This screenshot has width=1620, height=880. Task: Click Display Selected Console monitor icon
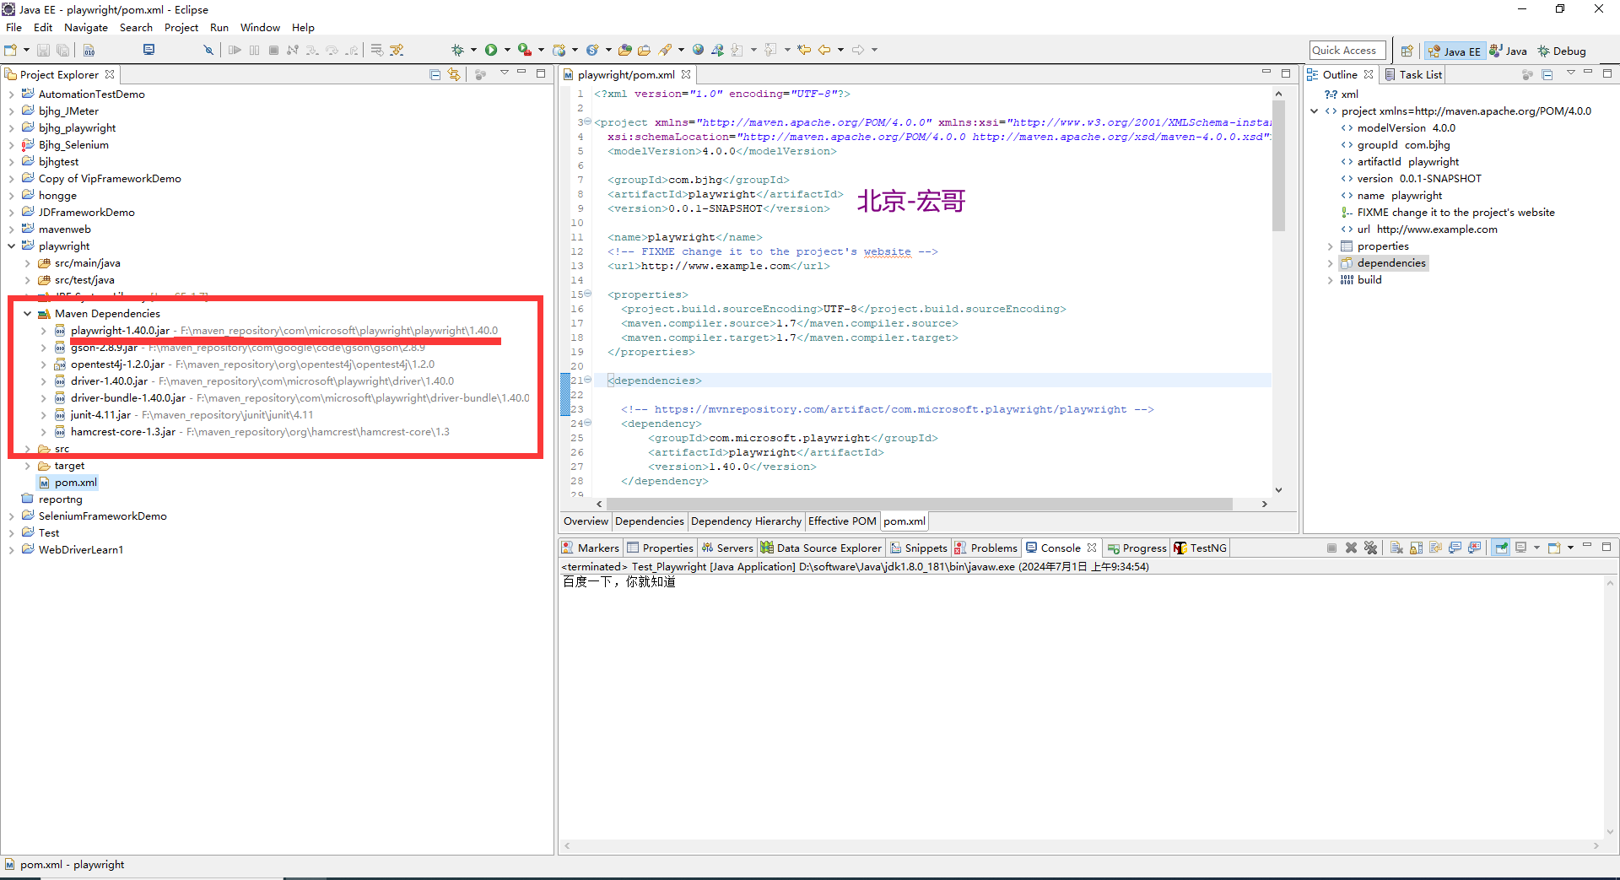click(x=1520, y=548)
